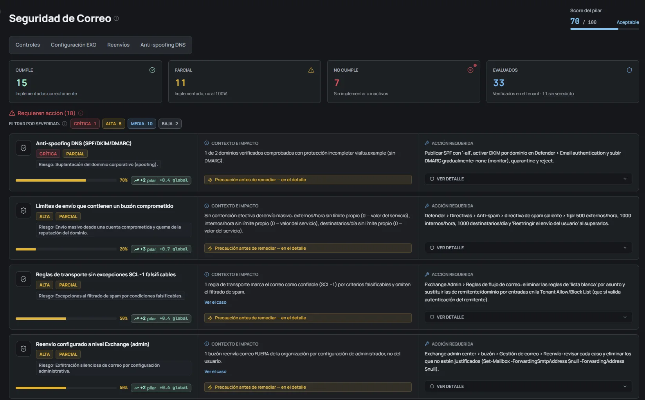This screenshot has height=400, width=645.
Task: Expand VER DETALLE for Anti-spoofing DNS row
Action: tap(528, 179)
